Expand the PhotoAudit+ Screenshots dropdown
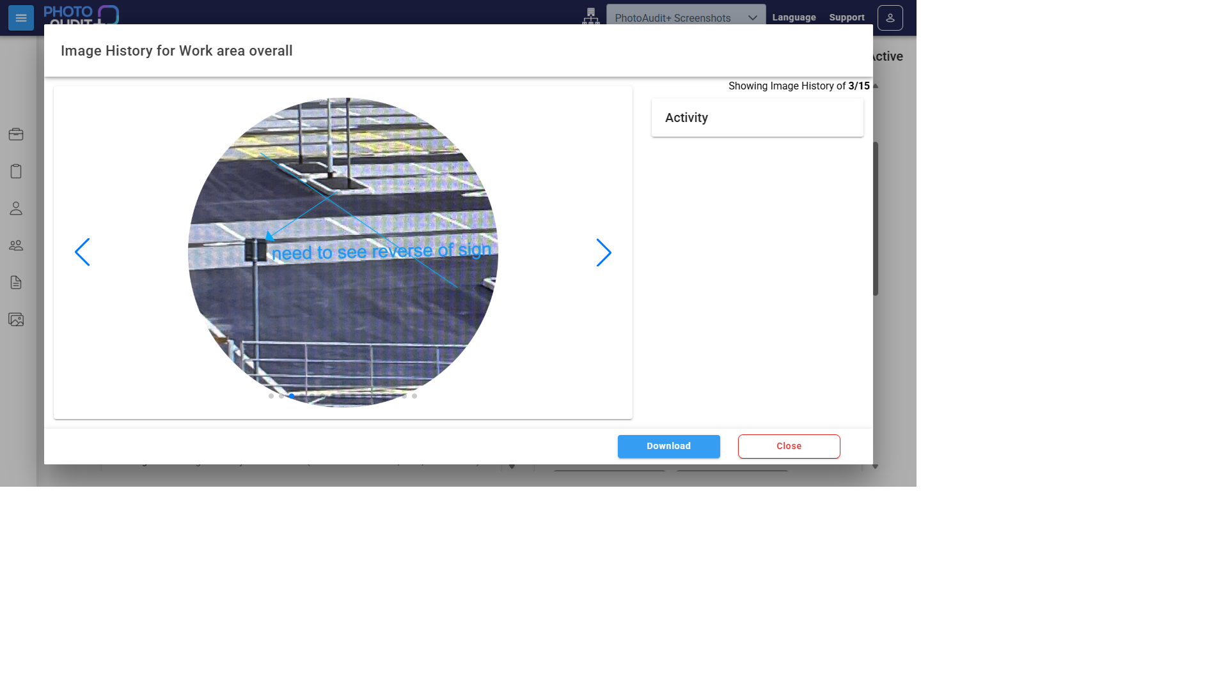1228x679 pixels. click(686, 17)
